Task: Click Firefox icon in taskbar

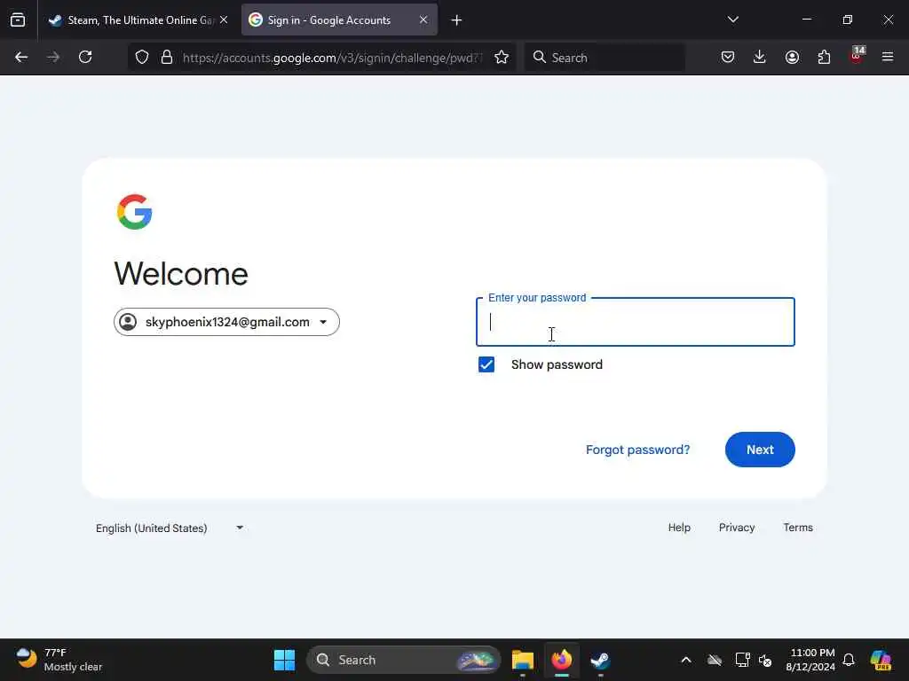Action: tap(561, 660)
